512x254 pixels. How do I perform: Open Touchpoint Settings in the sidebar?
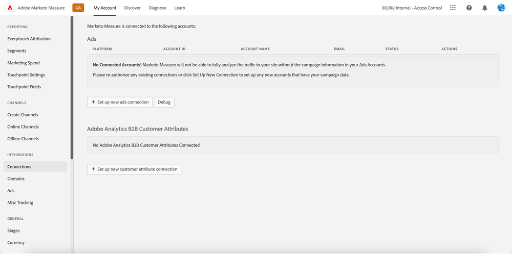(x=26, y=75)
